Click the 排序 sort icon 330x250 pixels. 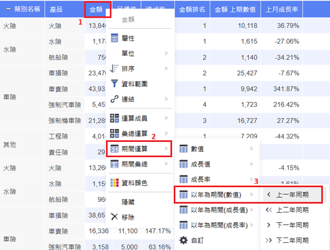pos(114,68)
